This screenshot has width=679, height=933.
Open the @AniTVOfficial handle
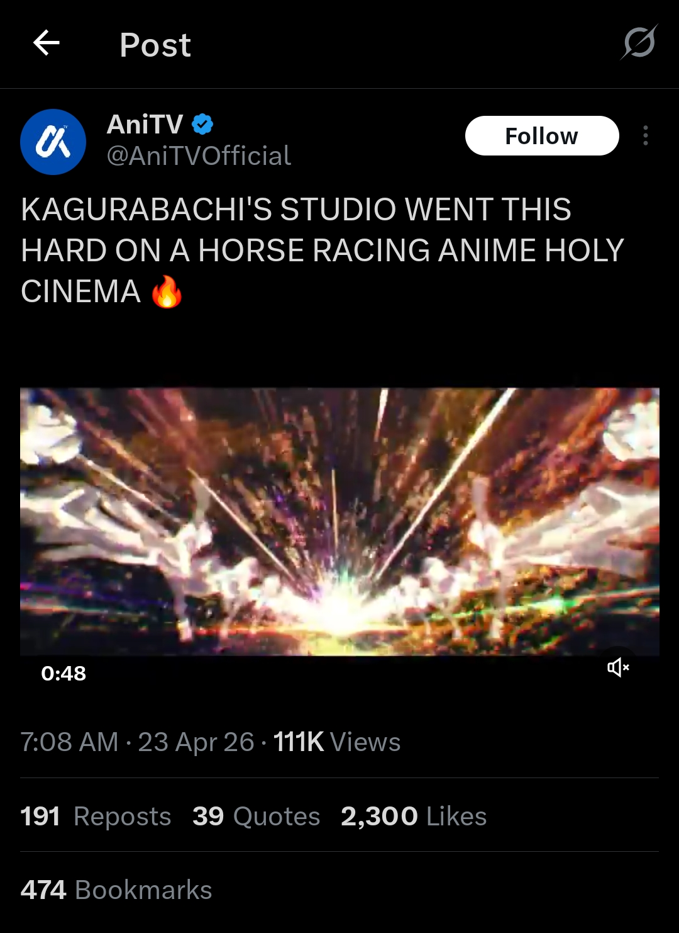(x=199, y=155)
